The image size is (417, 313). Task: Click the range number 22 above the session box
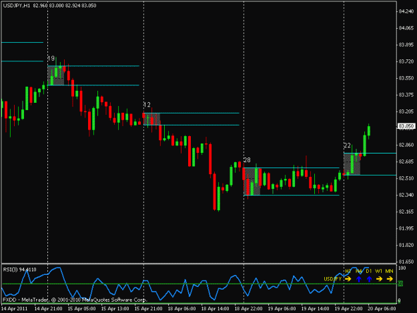[x=347, y=145]
